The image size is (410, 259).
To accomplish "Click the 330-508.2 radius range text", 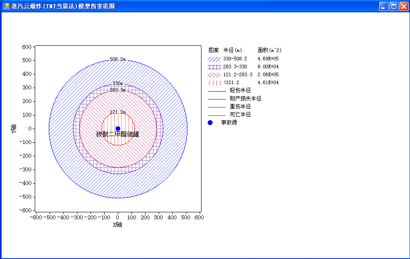I will [x=235, y=59].
